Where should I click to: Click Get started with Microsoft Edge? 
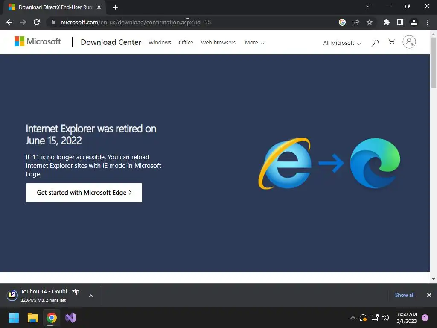84,193
